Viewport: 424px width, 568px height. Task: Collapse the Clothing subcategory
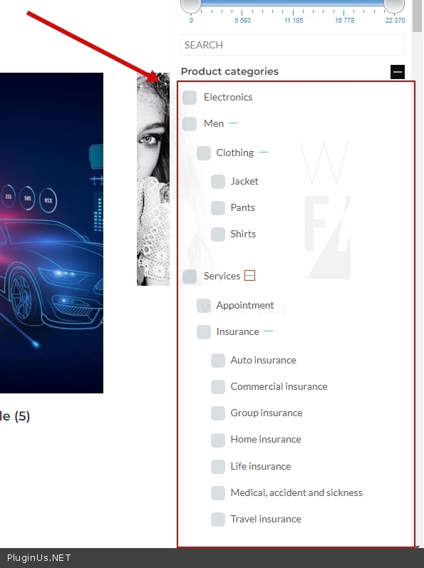pos(263,153)
